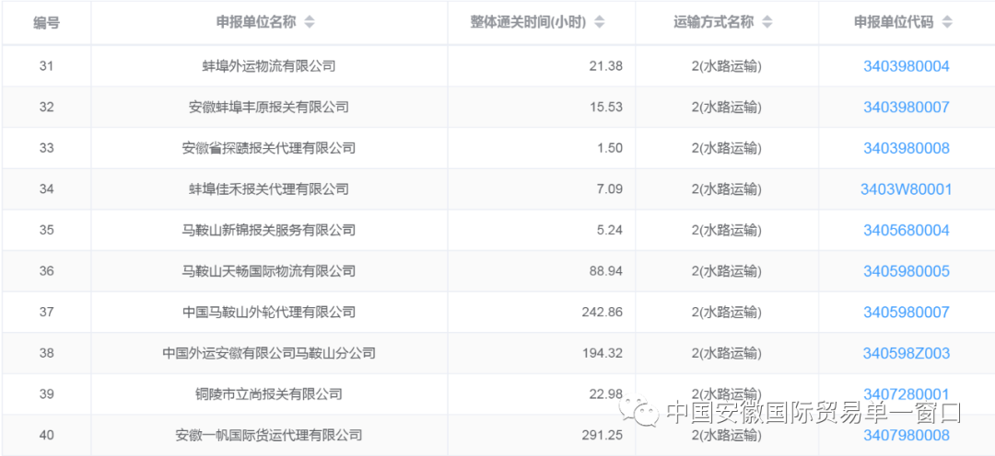The width and height of the screenshot is (995, 456).
Task: Select company 铜陵市立尚报关有限公司
Action: (269, 393)
